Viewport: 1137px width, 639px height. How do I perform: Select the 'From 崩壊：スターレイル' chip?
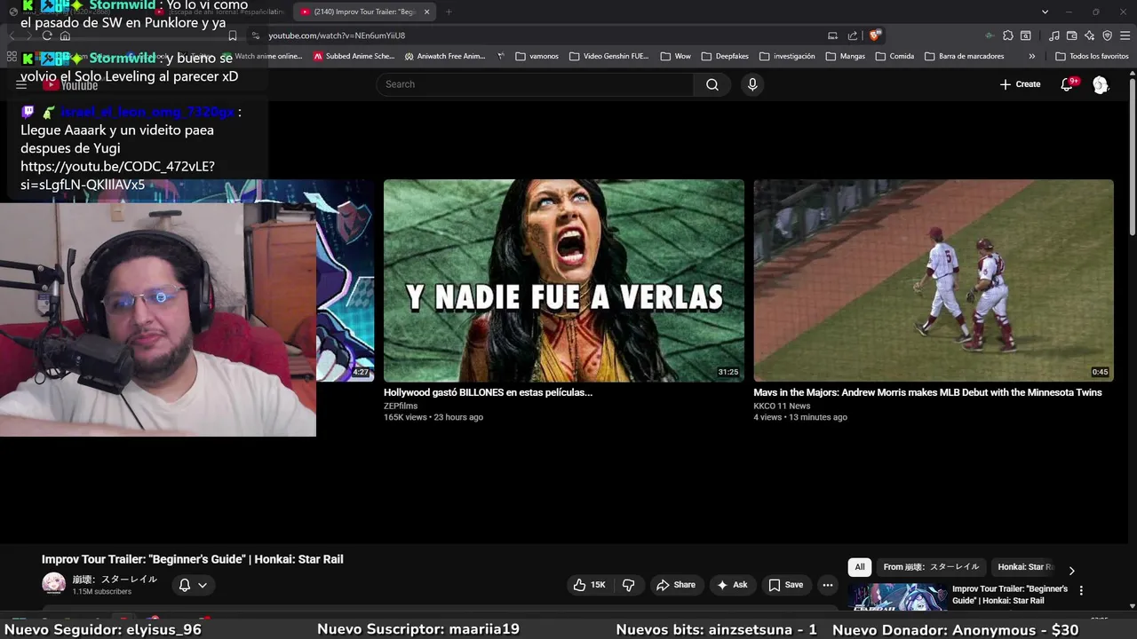click(x=931, y=567)
